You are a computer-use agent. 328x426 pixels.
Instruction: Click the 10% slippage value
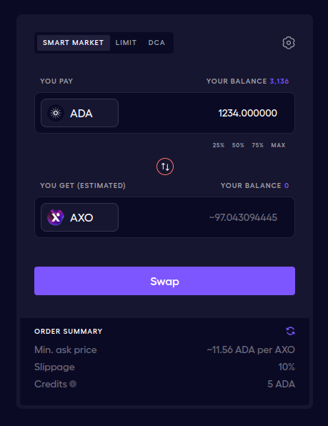pos(287,367)
